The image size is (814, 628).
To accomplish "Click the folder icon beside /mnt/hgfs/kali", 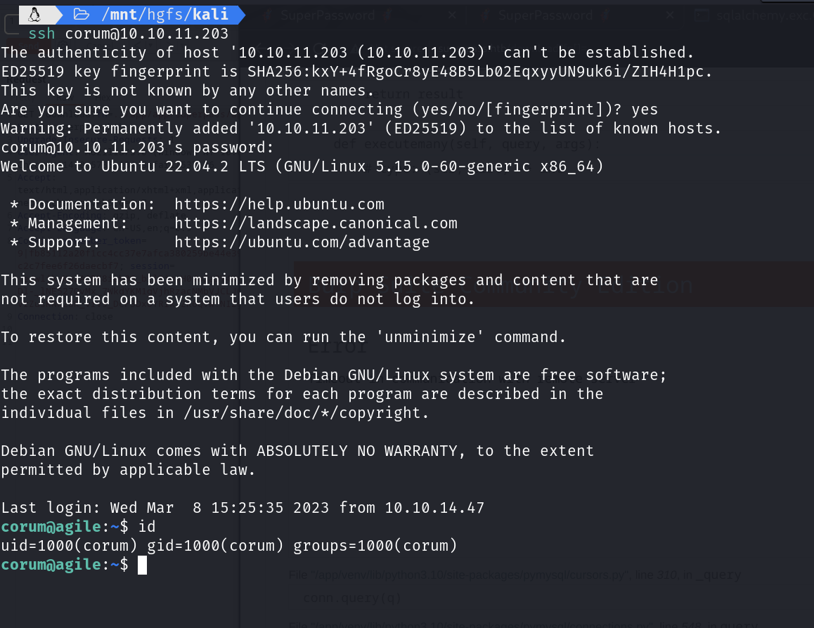I will (82, 15).
